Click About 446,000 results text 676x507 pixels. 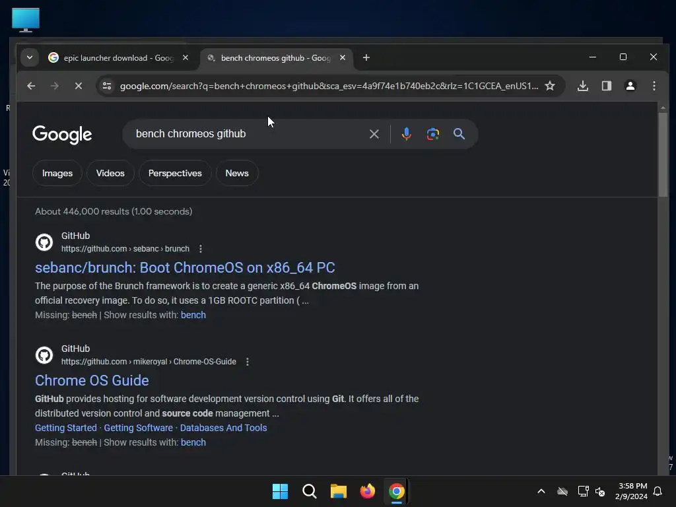[x=114, y=211]
